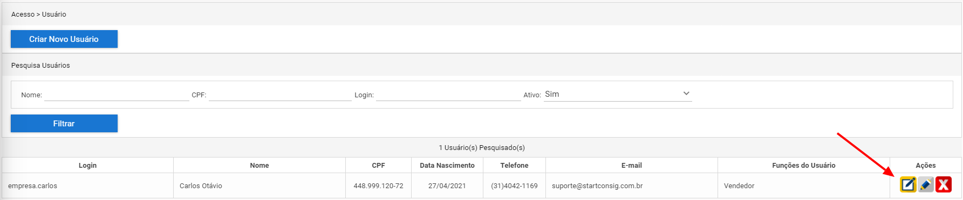Select the Ativo field showing Sim
Viewport: 963px width, 200px height.
coord(618,94)
